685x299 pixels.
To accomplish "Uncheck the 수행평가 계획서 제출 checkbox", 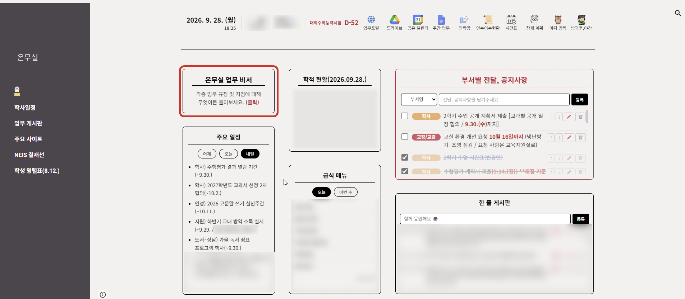I will pyautogui.click(x=405, y=171).
